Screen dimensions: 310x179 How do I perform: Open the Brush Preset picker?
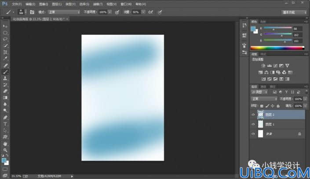coord(22,12)
